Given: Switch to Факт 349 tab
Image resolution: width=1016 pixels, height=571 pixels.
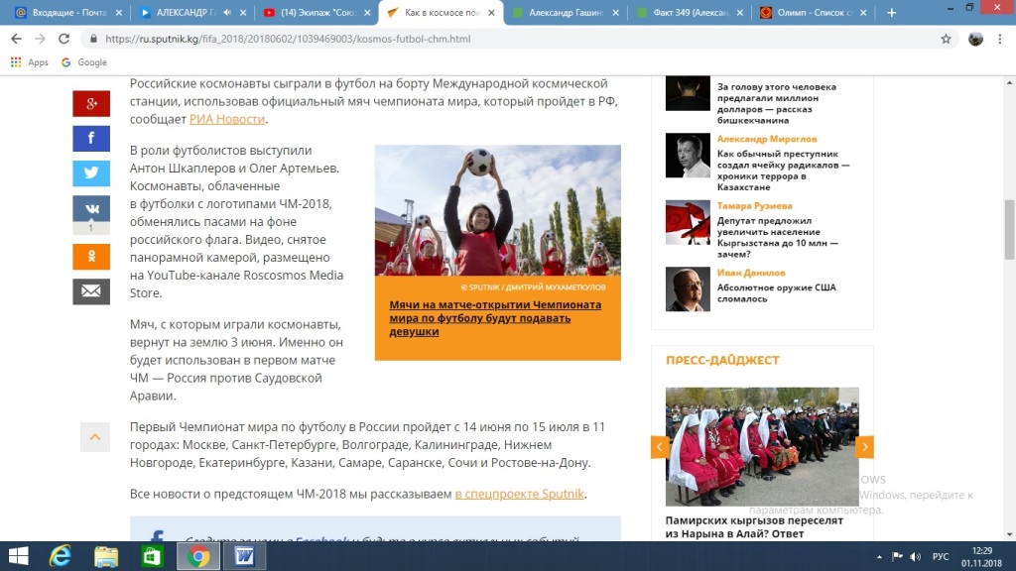Looking at the screenshot, I should pos(689,12).
